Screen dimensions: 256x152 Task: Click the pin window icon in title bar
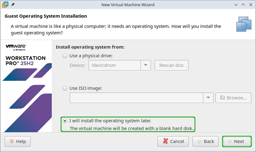point(13,5)
